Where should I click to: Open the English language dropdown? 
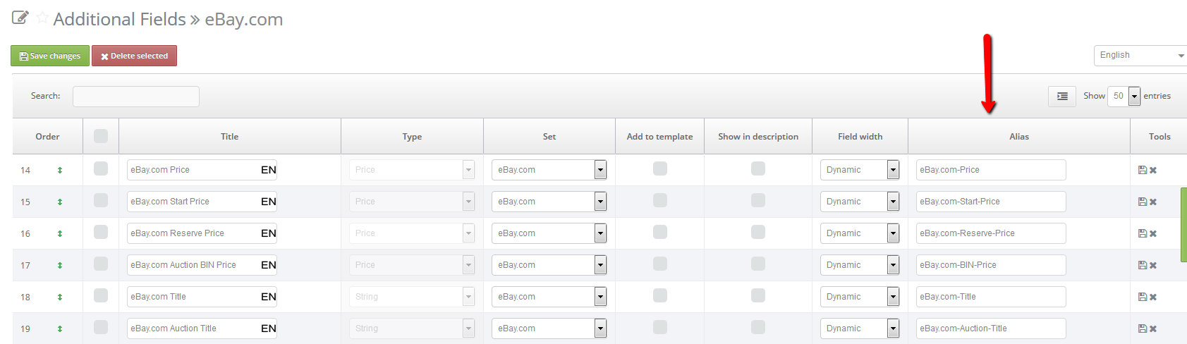tap(1140, 56)
